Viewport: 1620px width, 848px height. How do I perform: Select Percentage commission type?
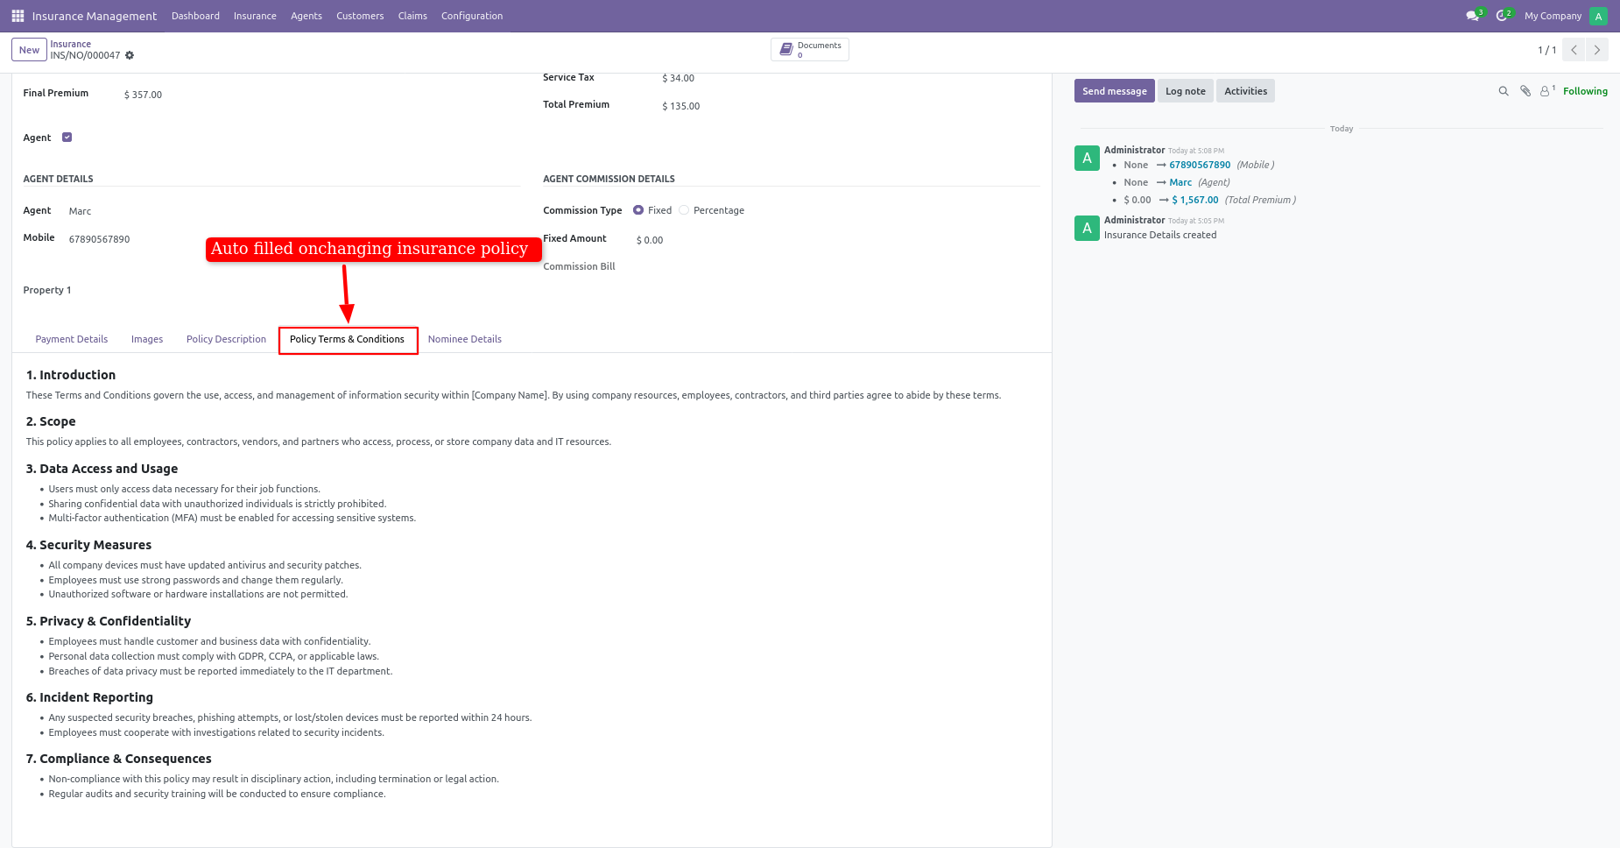click(684, 210)
